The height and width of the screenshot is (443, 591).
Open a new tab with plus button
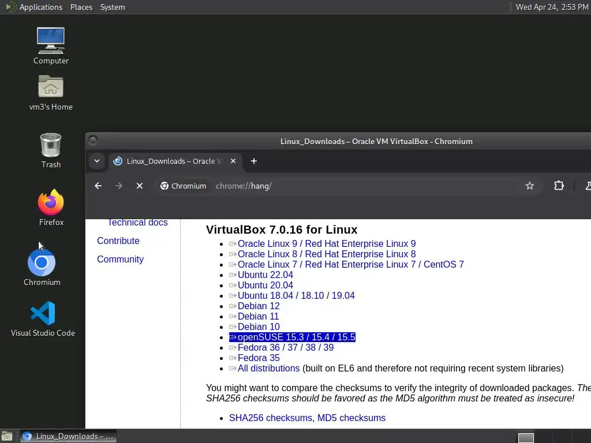pyautogui.click(x=254, y=162)
